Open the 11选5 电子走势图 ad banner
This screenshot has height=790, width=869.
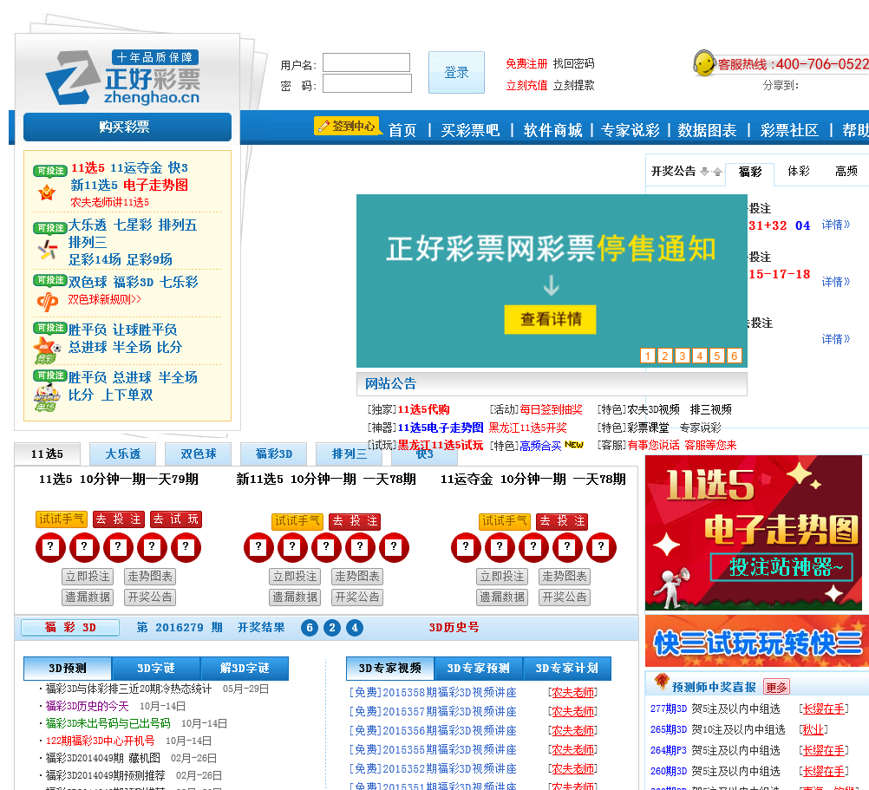754,533
